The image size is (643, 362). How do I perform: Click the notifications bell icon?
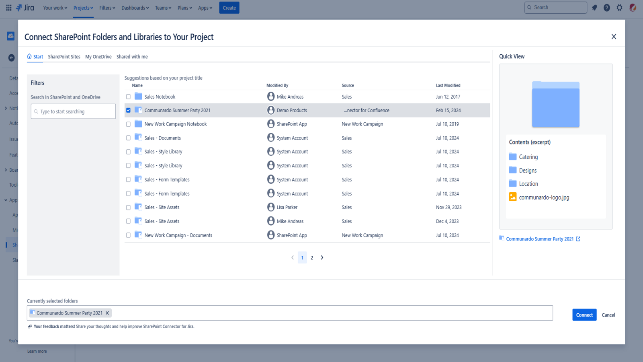tap(594, 8)
